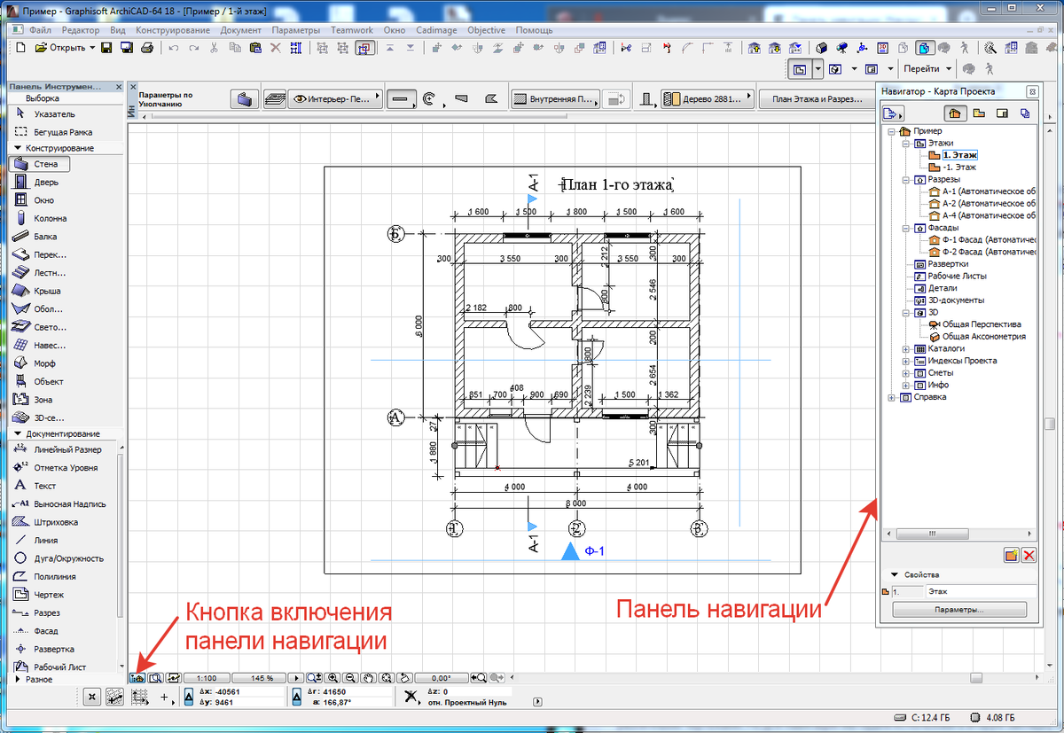This screenshot has height=733, width=1064.
Task: Collapse the Этажи tree node
Action: pyautogui.click(x=905, y=143)
